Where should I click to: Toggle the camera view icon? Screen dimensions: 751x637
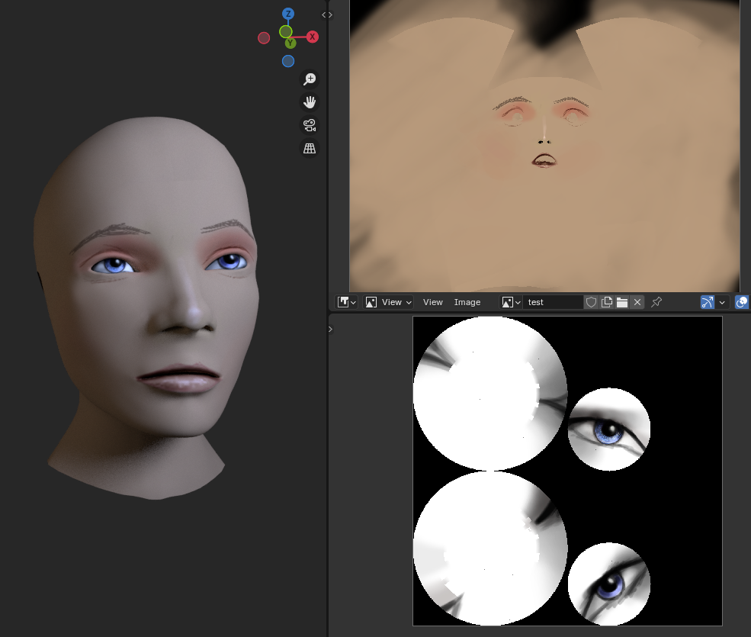[x=310, y=125]
